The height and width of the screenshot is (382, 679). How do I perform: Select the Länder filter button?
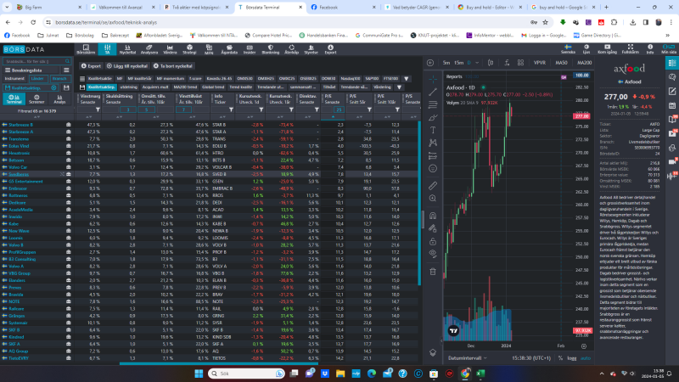[37, 79]
